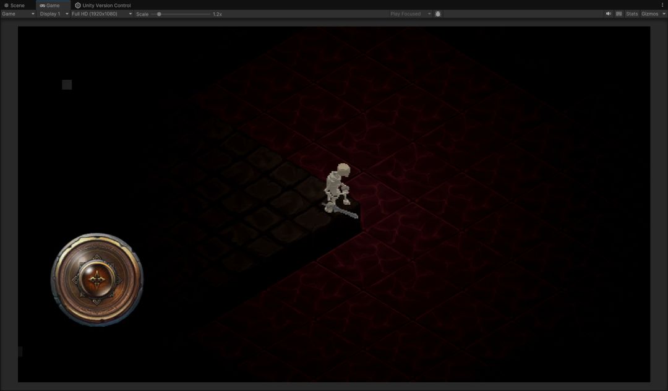Switch to the Scene tab
The height and width of the screenshot is (391, 668).
point(14,5)
